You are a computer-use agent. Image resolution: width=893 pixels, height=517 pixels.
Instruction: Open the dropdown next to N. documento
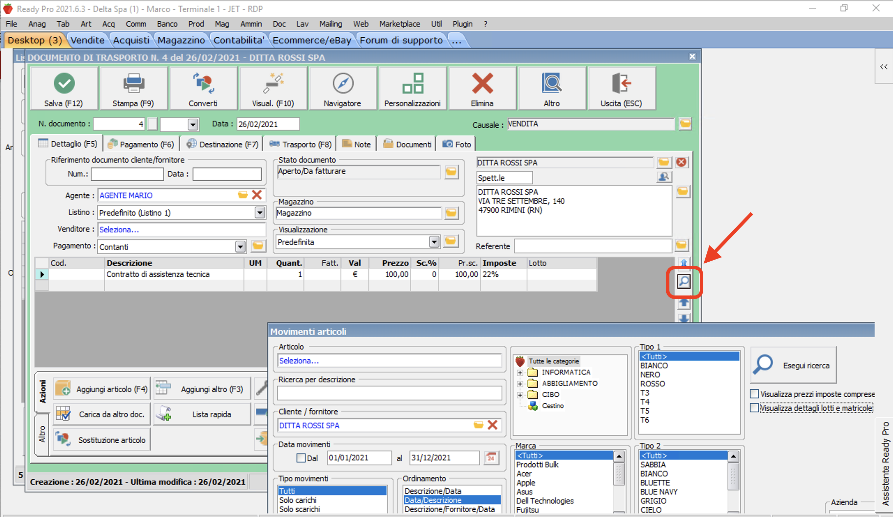[193, 125]
